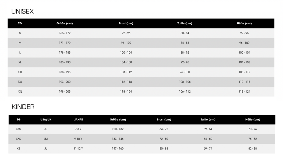Click the UNISEX table heading
The image size is (283, 165).
click(22, 11)
